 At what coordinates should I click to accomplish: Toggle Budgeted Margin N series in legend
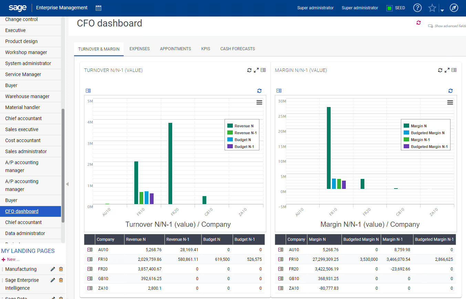tap(424, 133)
